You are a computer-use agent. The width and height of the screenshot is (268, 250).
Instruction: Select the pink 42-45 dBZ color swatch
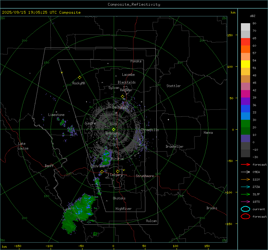(x=245, y=86)
